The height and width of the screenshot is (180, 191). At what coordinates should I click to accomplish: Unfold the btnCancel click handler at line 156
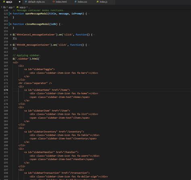click(11, 35)
